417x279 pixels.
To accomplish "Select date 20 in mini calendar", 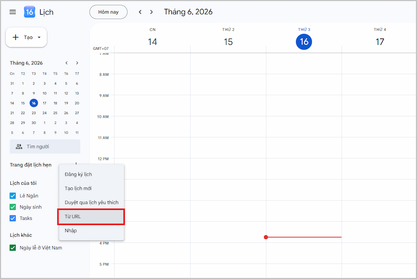I will click(x=77, y=103).
